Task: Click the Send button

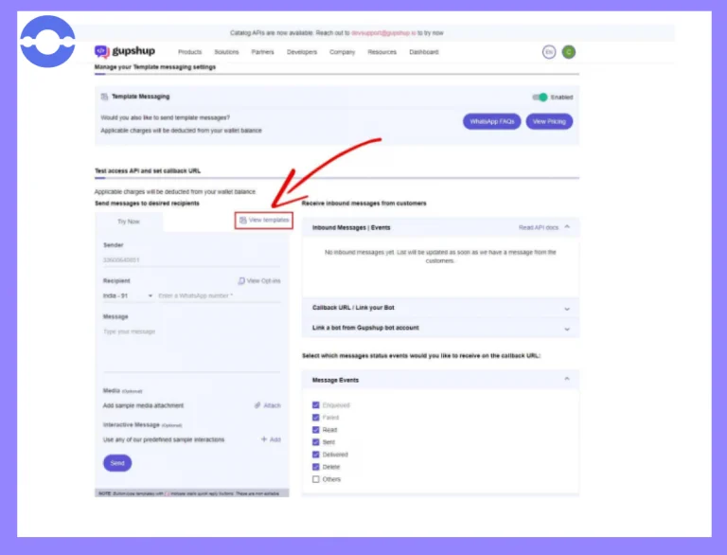Action: pos(117,463)
